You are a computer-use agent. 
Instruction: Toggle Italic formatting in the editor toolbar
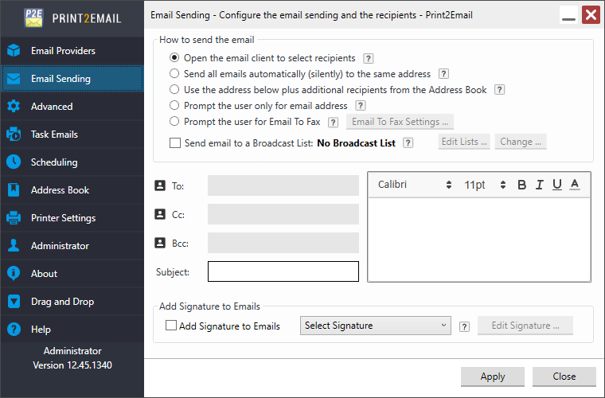pyautogui.click(x=540, y=185)
